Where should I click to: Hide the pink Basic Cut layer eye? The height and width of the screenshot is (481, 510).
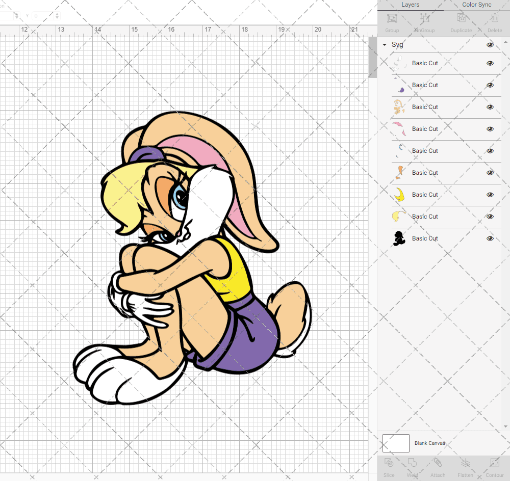490,129
